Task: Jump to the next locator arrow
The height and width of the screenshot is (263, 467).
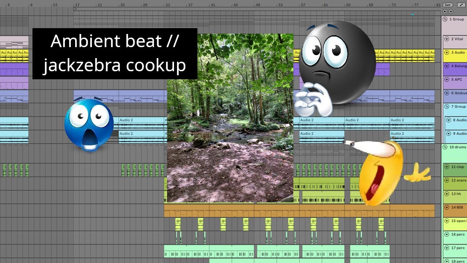Action: (451, 12)
